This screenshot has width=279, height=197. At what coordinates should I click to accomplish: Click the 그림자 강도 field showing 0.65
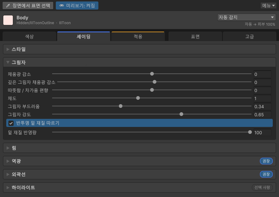[262, 115]
